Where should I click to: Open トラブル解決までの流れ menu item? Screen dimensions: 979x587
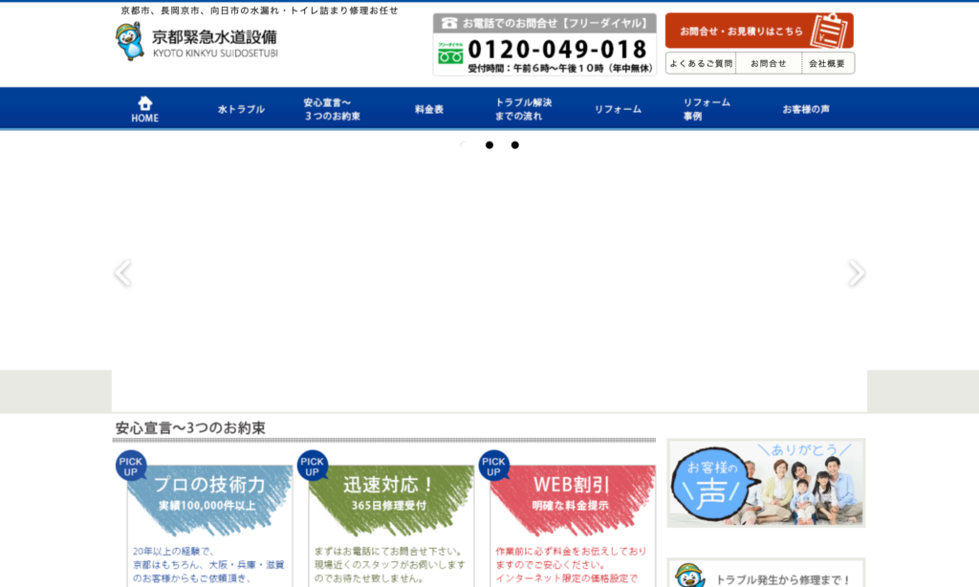pyautogui.click(x=523, y=109)
